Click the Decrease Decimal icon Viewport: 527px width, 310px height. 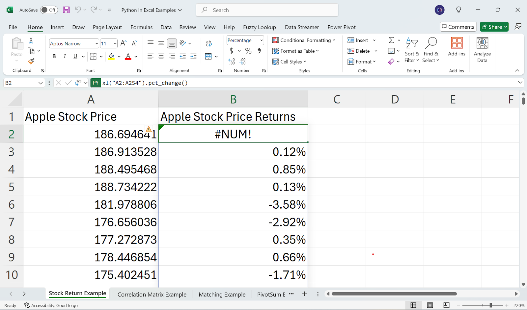click(x=242, y=61)
